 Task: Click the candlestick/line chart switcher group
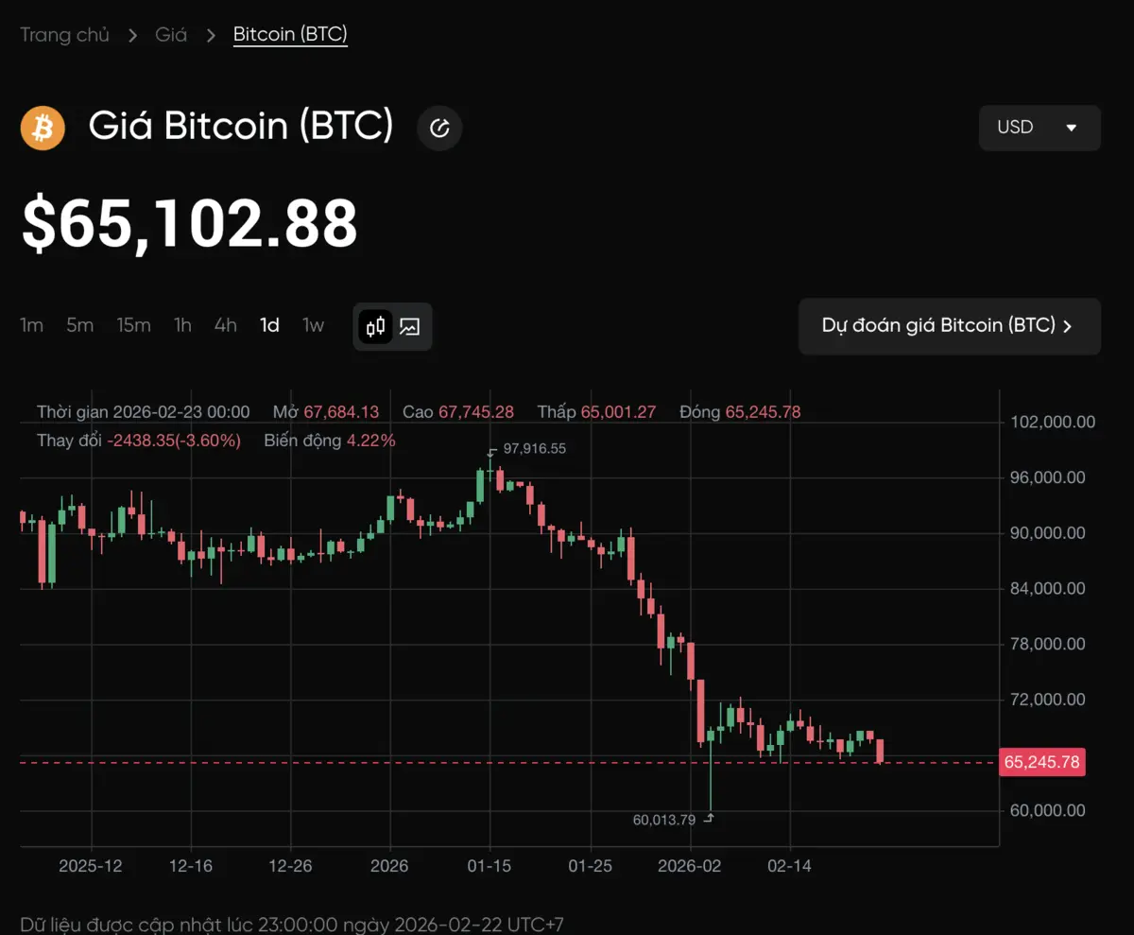(392, 325)
